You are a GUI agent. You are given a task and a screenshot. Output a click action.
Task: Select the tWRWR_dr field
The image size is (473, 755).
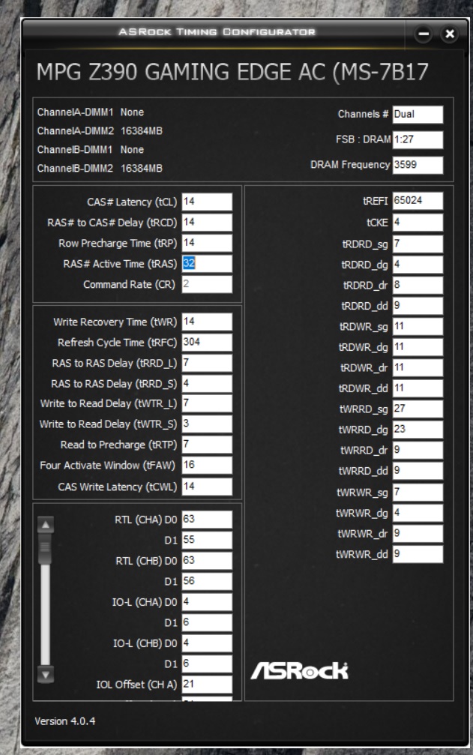tap(418, 534)
